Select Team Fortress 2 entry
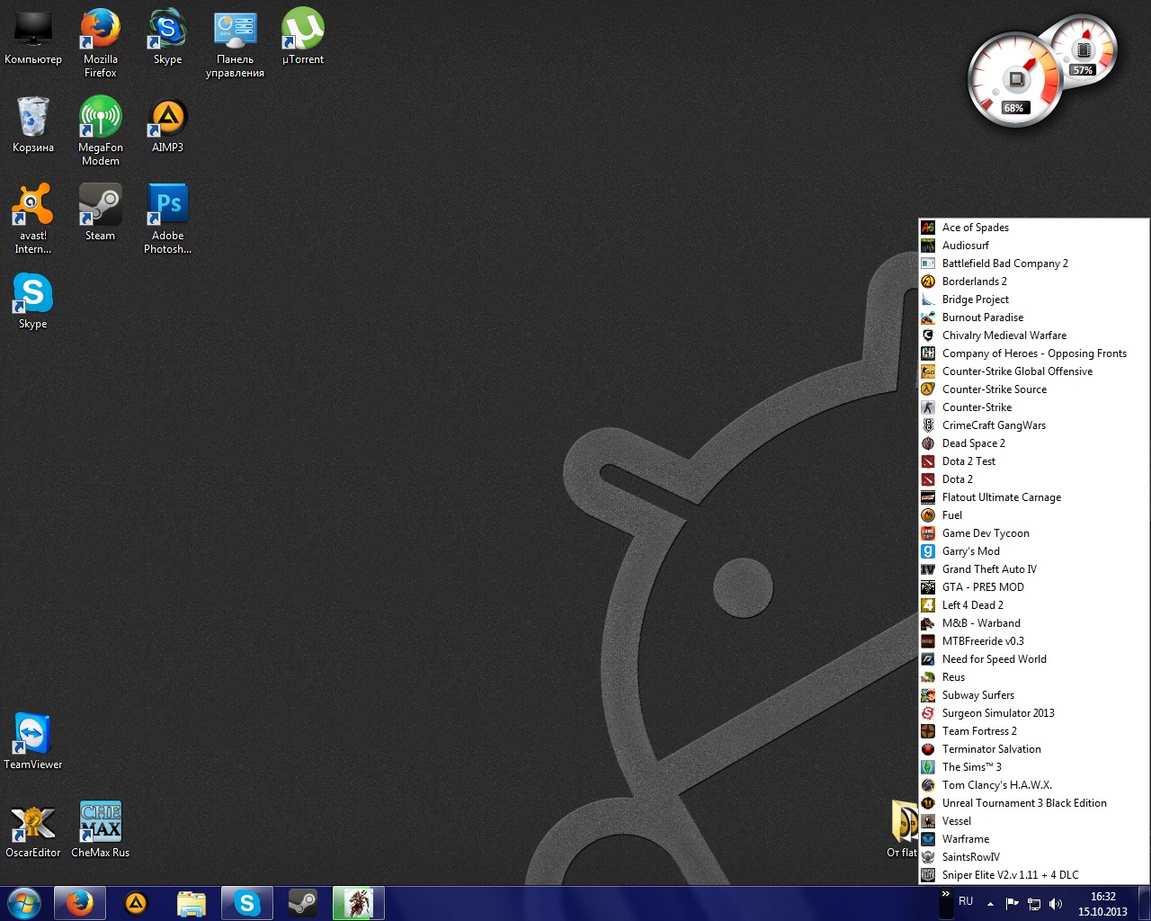The image size is (1151, 921). (x=1034, y=731)
